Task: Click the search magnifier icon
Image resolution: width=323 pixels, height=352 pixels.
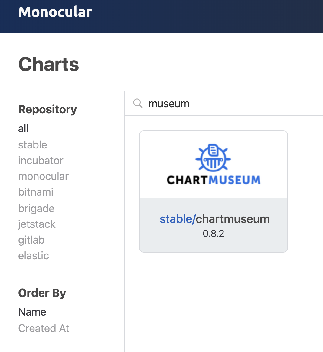Action: coord(138,104)
